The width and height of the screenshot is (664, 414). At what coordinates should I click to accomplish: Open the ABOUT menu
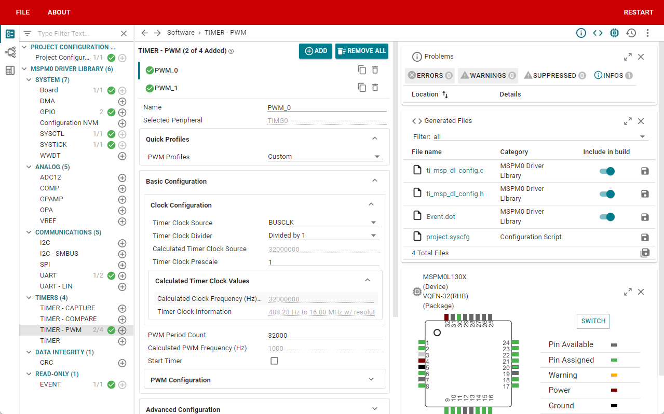point(59,12)
